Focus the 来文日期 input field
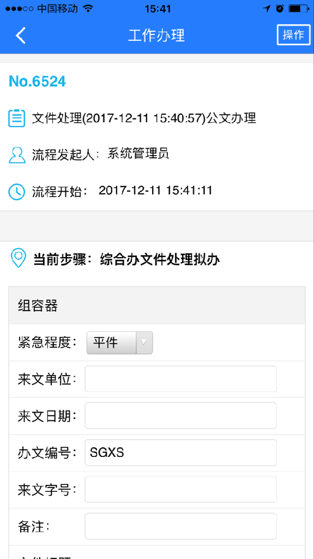This screenshot has width=314, height=559. (180, 415)
